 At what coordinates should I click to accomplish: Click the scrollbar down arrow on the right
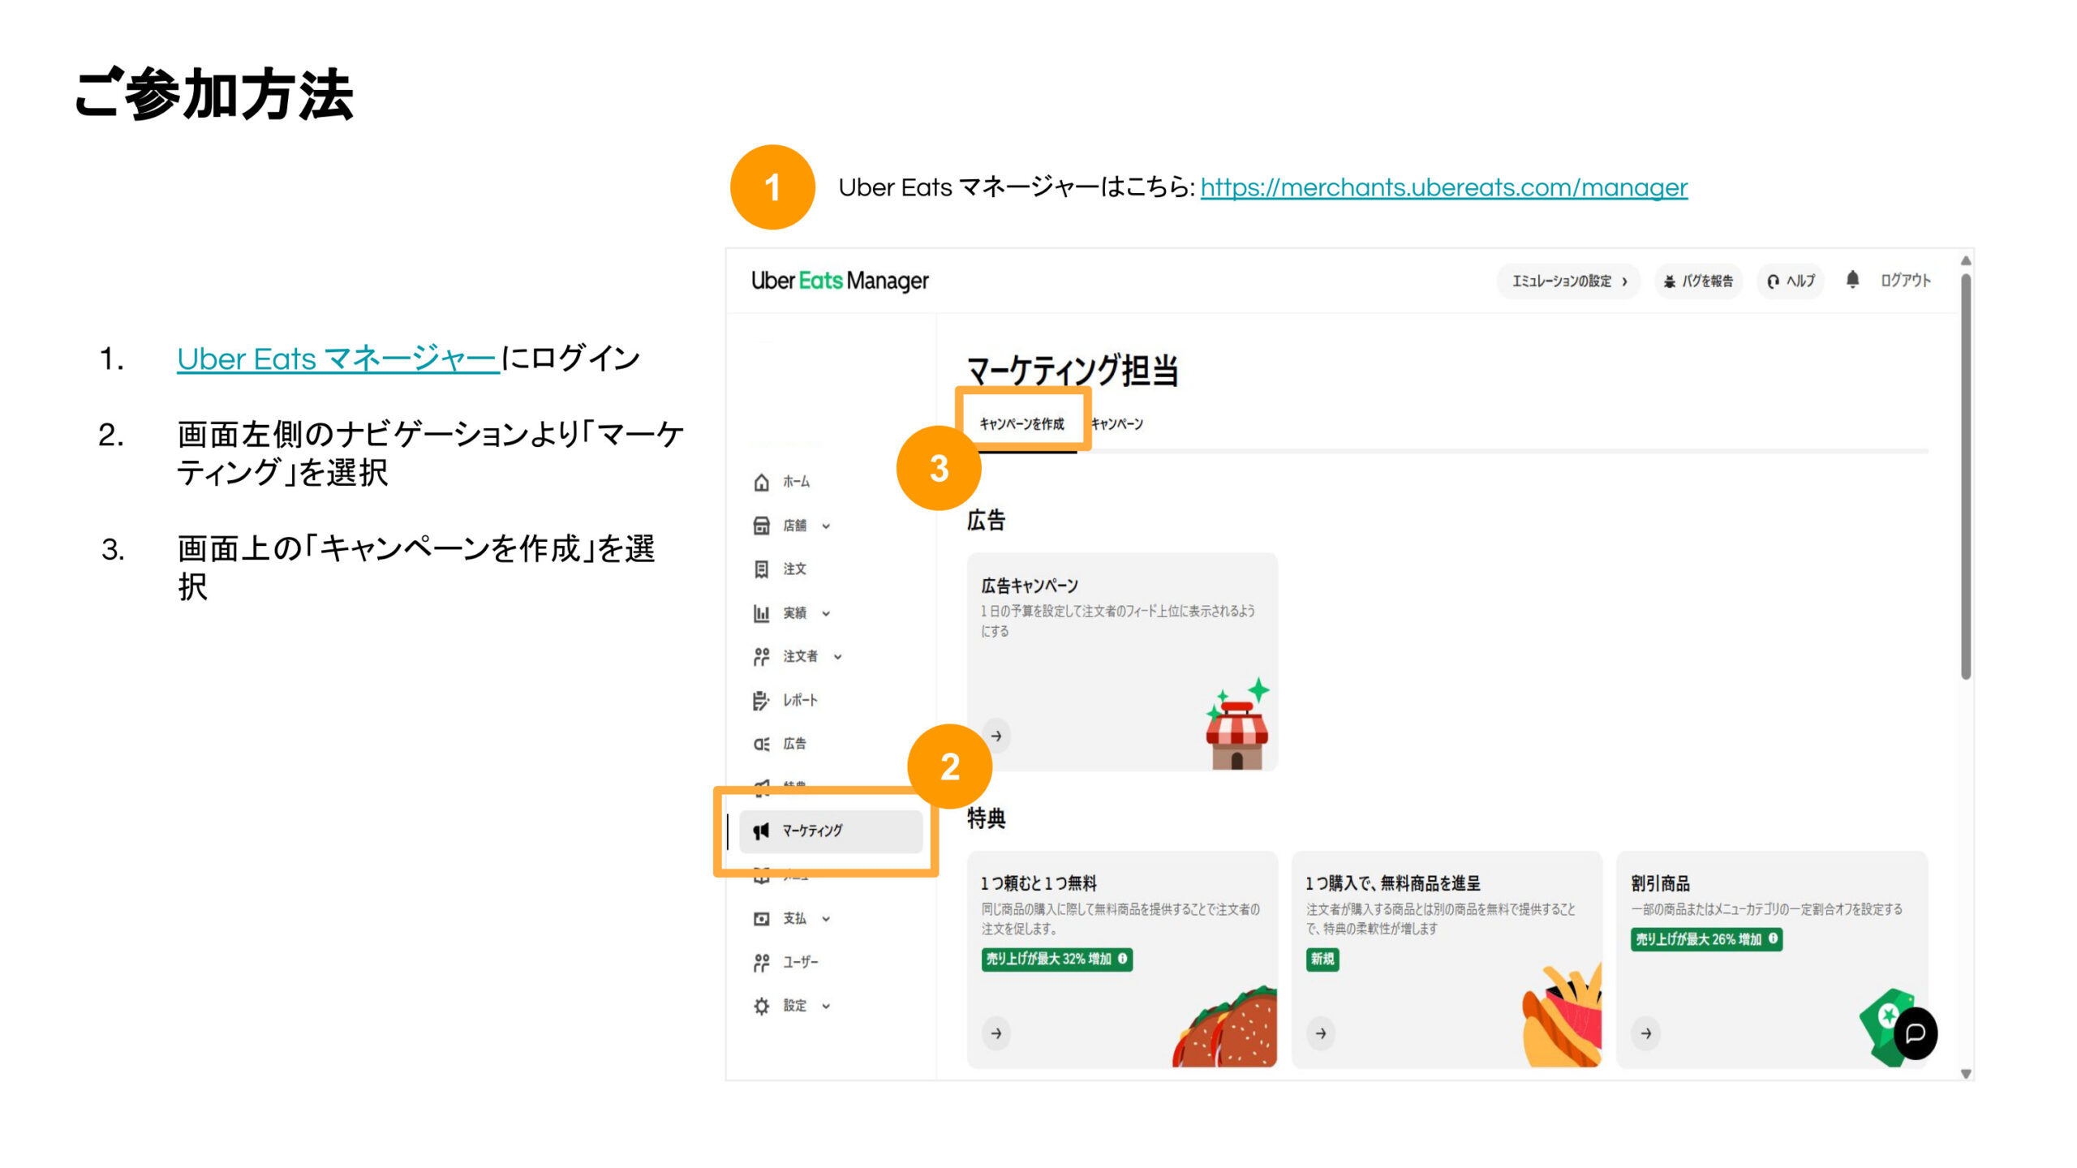click(x=1966, y=1074)
